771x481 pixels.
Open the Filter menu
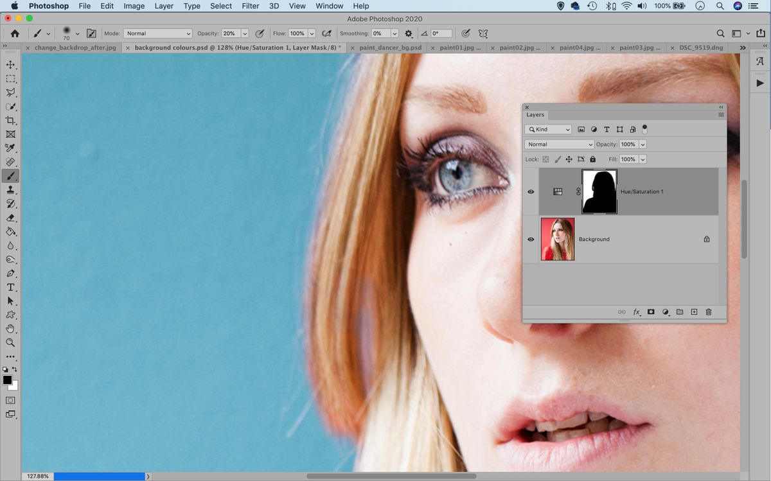[250, 6]
